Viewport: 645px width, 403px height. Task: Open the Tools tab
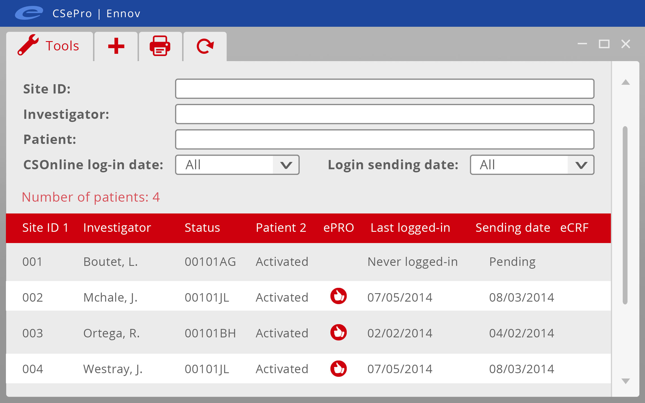pos(50,46)
